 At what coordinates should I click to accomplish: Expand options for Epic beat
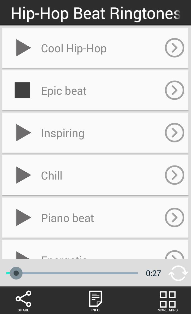(174, 90)
